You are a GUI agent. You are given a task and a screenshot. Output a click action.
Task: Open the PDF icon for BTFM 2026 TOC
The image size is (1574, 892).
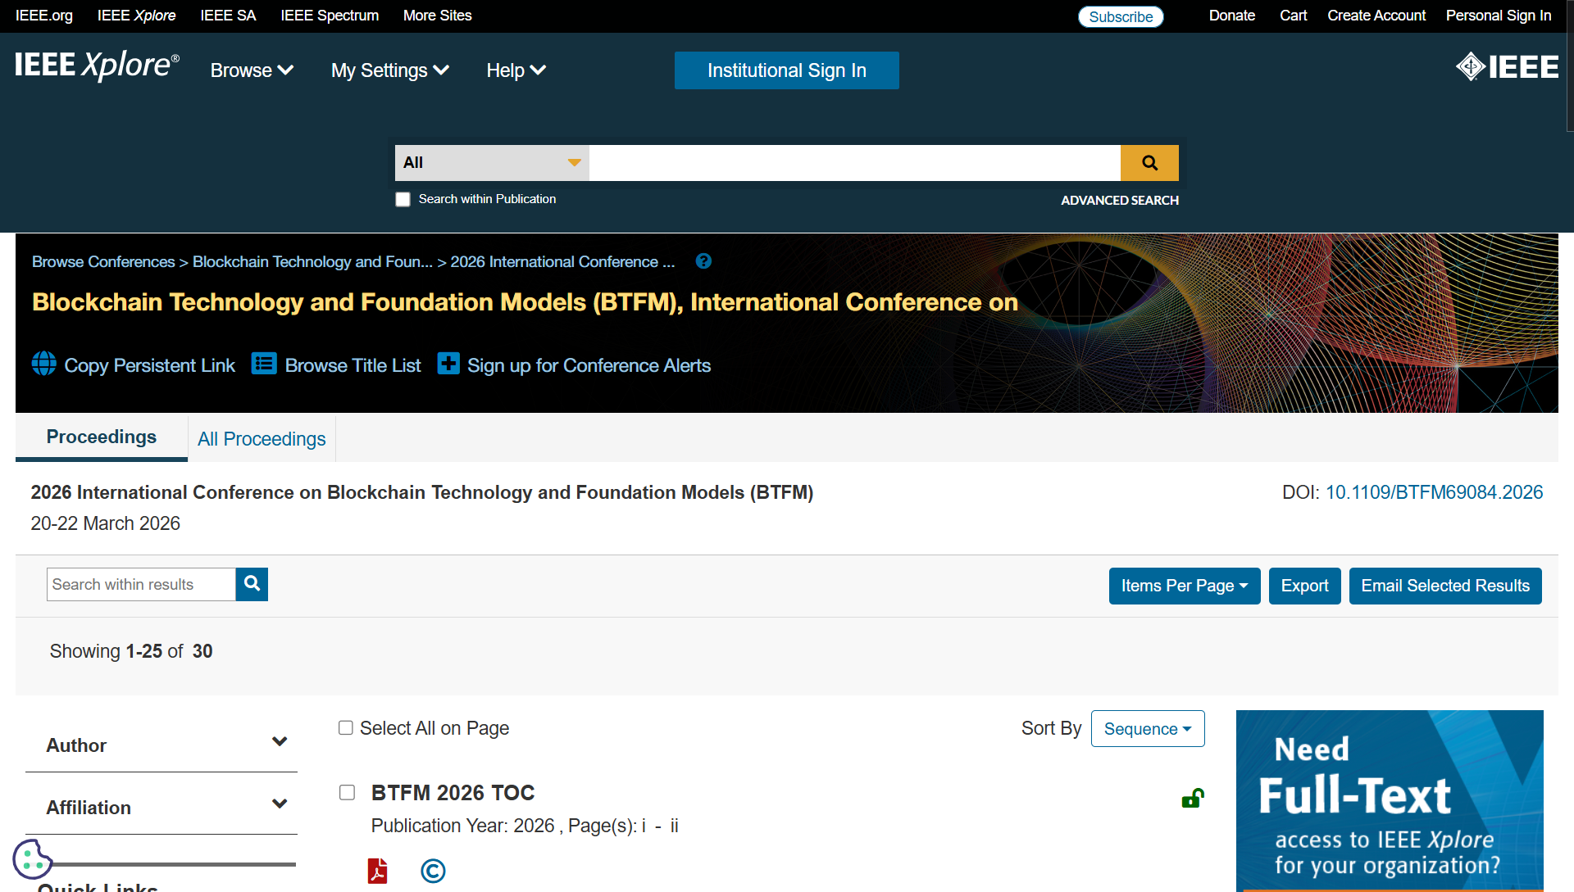tap(378, 871)
